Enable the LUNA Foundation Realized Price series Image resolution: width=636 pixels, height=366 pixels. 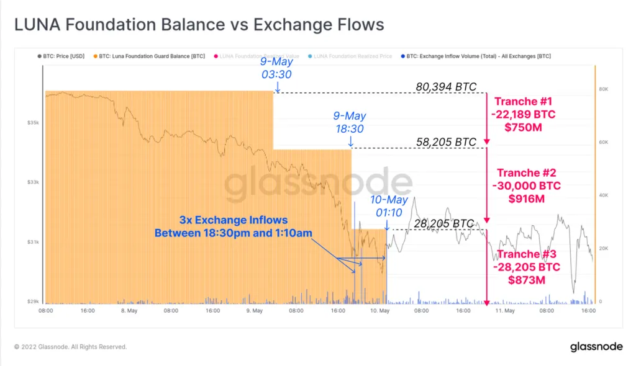(350, 56)
